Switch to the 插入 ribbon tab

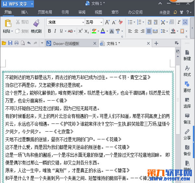(25, 12)
